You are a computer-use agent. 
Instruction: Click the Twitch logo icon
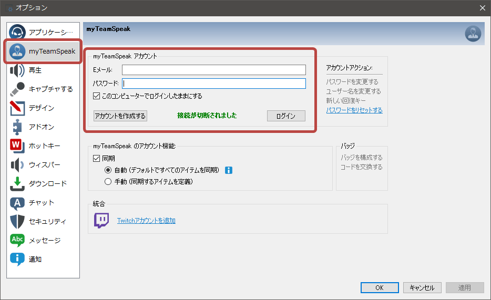pyautogui.click(x=101, y=221)
